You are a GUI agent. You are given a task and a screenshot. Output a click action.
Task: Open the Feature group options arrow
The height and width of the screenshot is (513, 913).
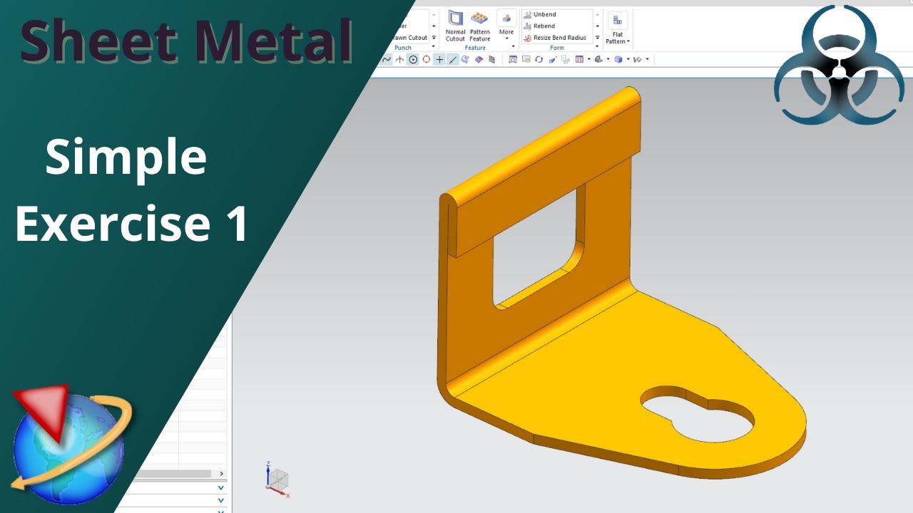tap(513, 47)
